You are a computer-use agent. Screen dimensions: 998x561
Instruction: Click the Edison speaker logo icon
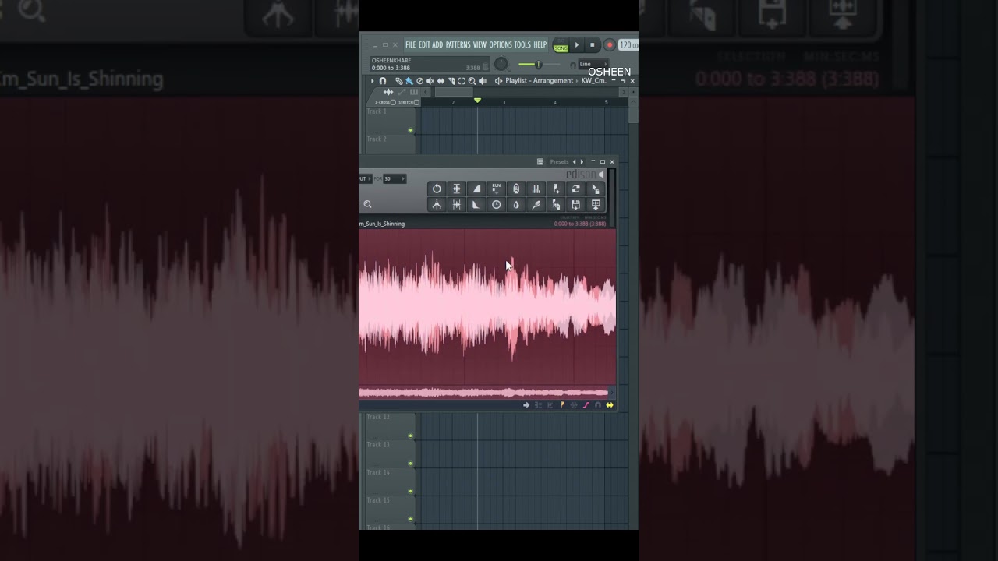[x=601, y=175]
